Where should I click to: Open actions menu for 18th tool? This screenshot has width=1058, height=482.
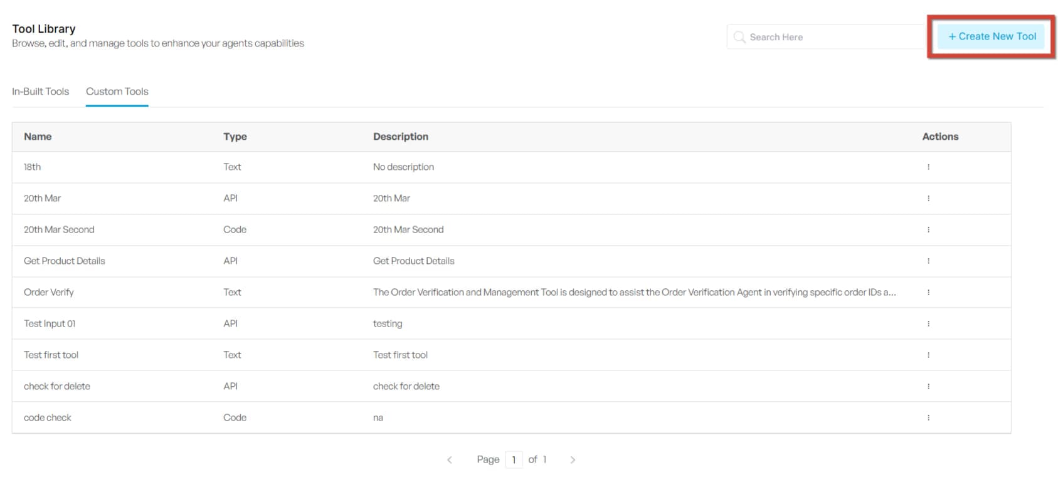928,167
